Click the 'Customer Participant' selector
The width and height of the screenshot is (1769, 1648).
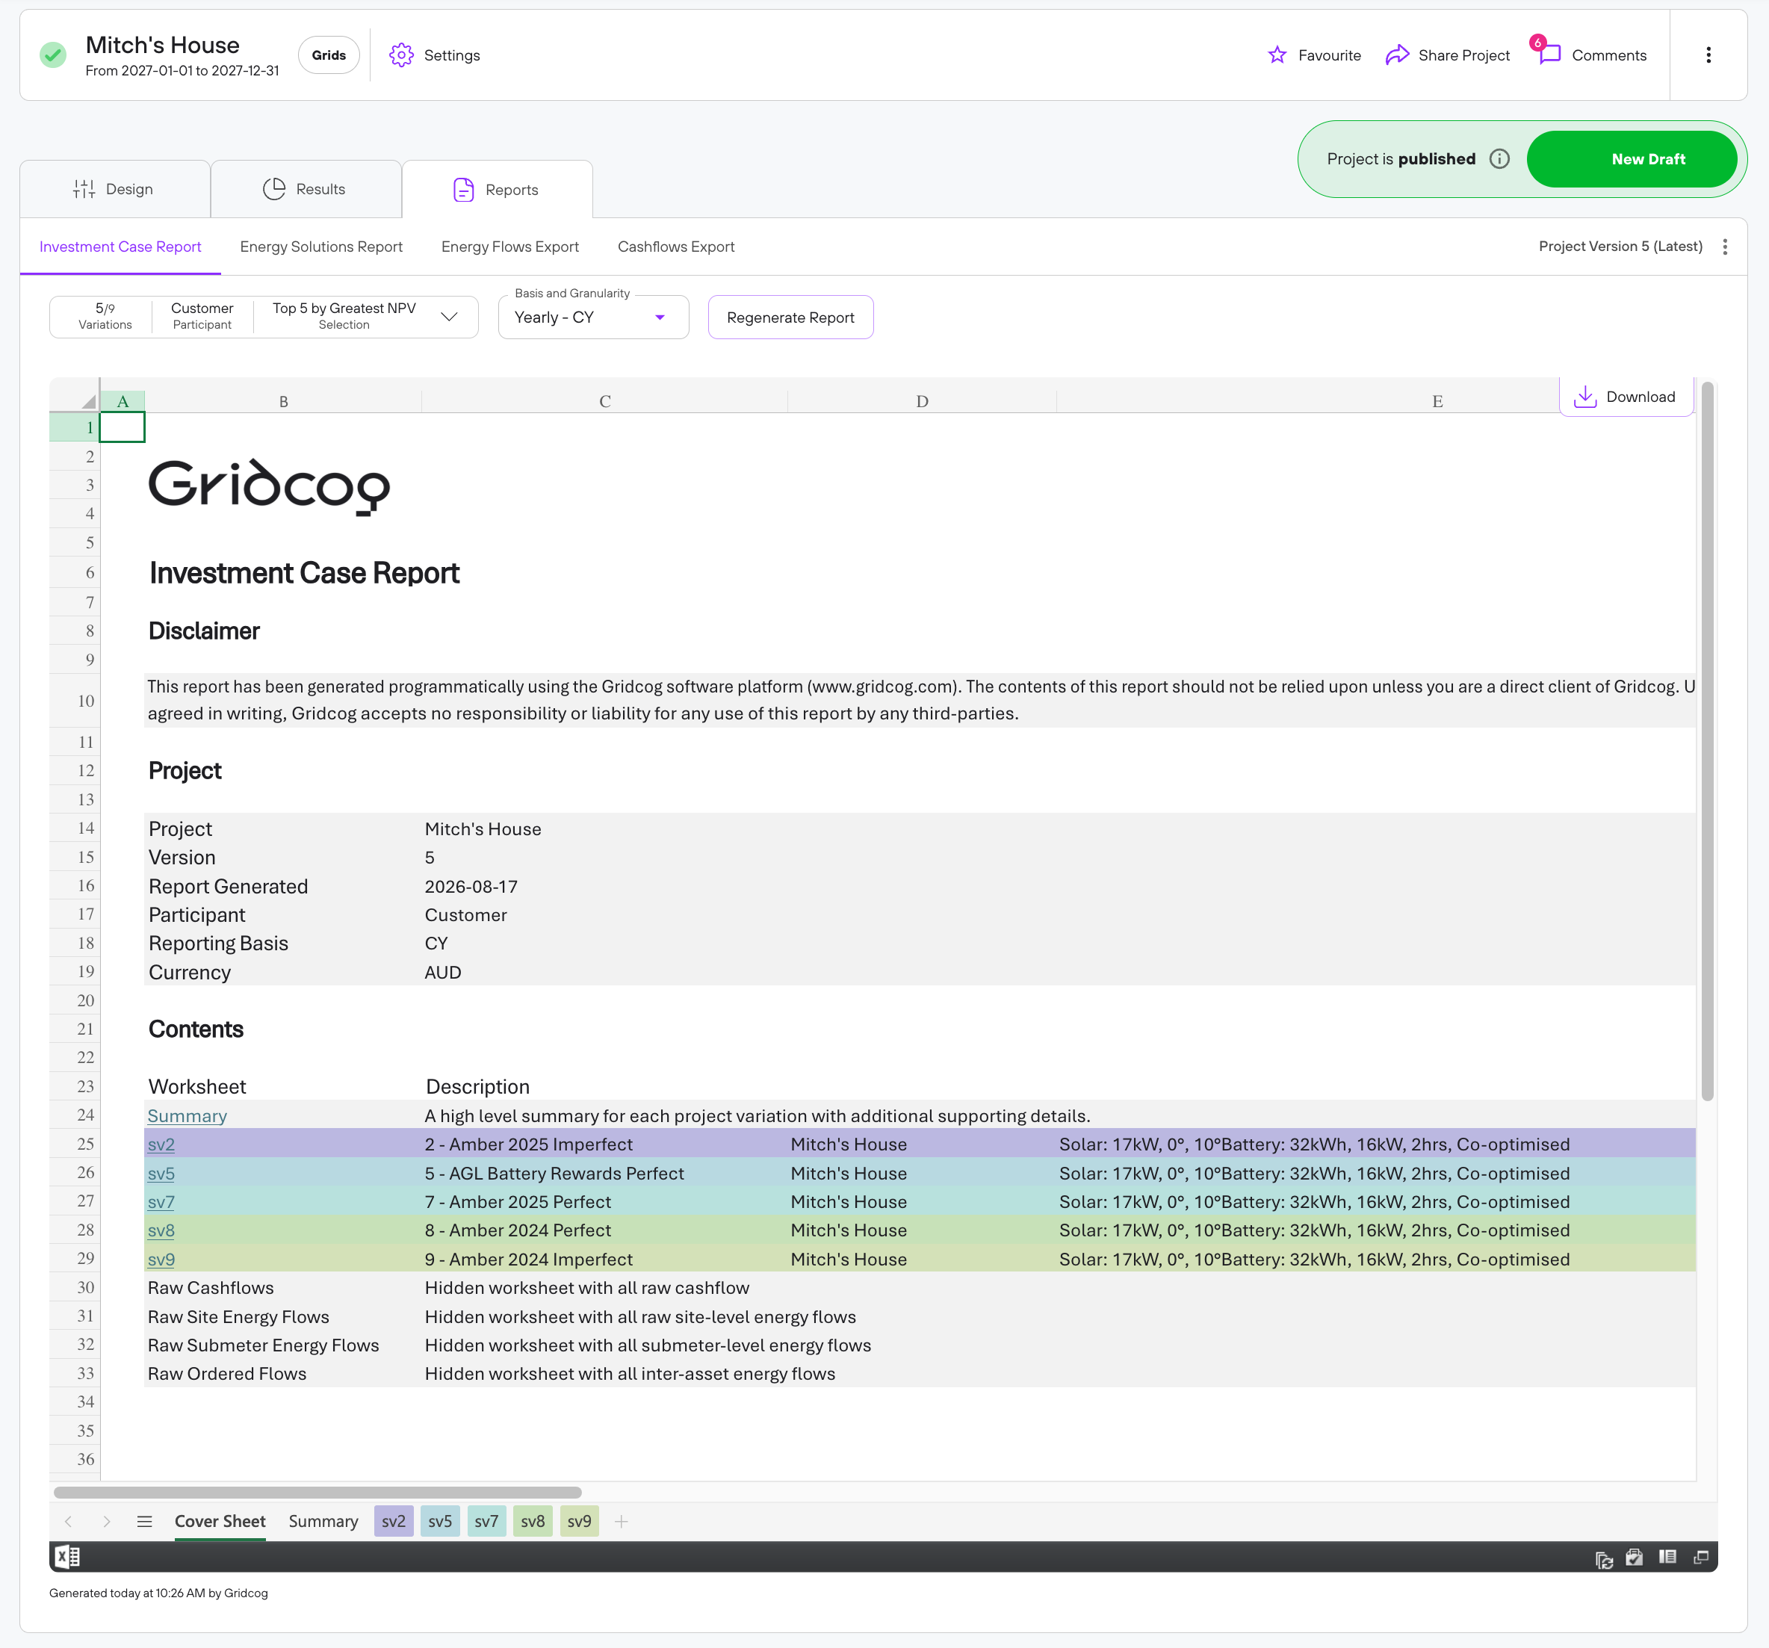[x=202, y=316]
